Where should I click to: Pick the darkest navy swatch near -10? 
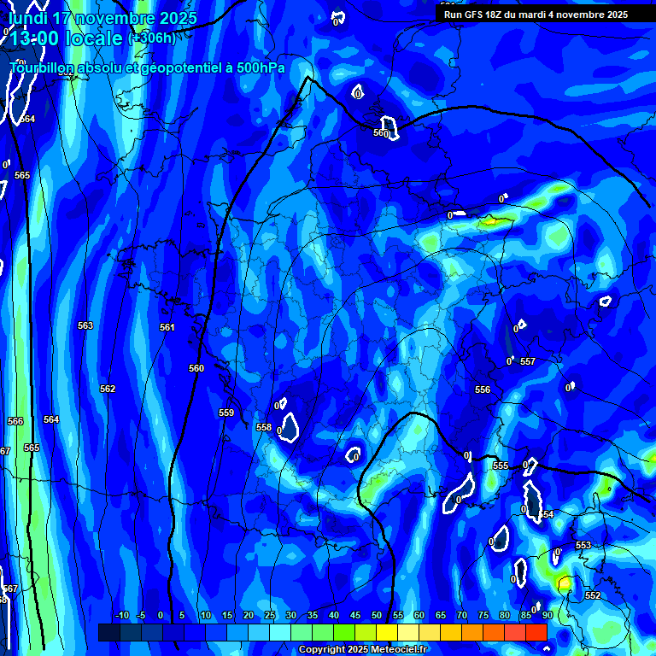(x=109, y=632)
